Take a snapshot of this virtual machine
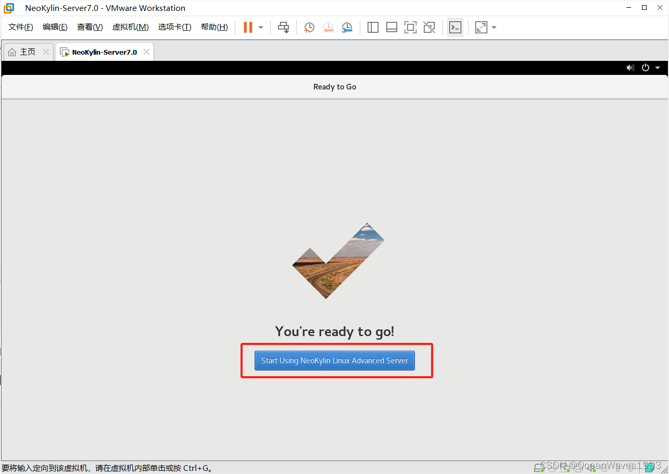 [x=309, y=27]
